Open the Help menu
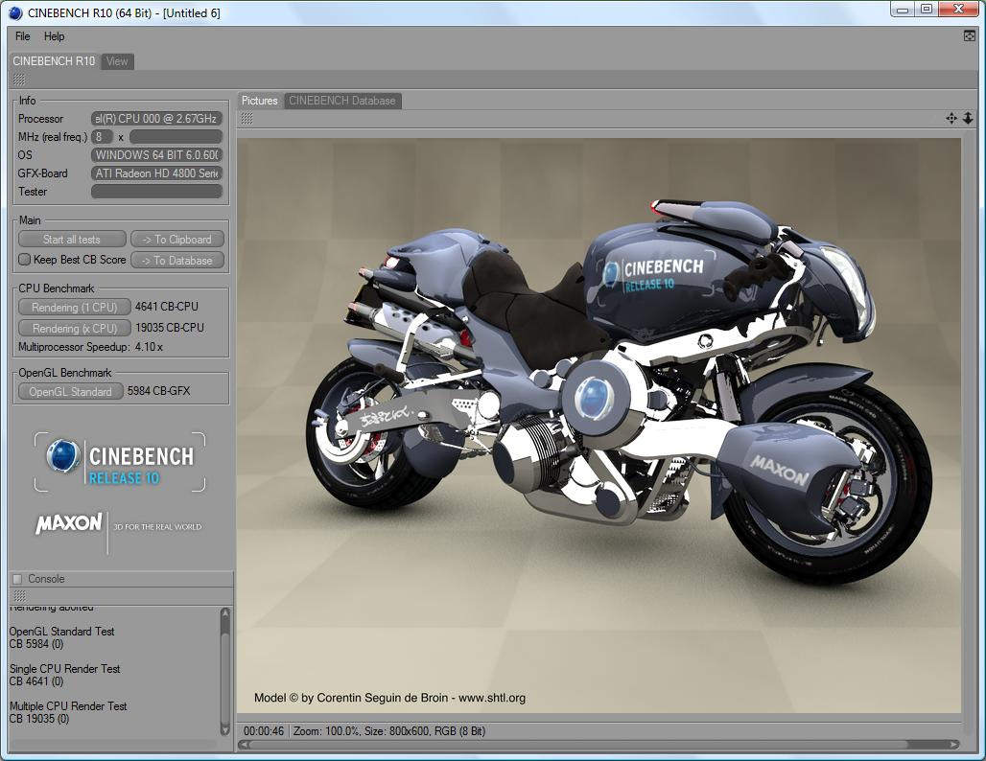986x761 pixels. pyautogui.click(x=55, y=36)
